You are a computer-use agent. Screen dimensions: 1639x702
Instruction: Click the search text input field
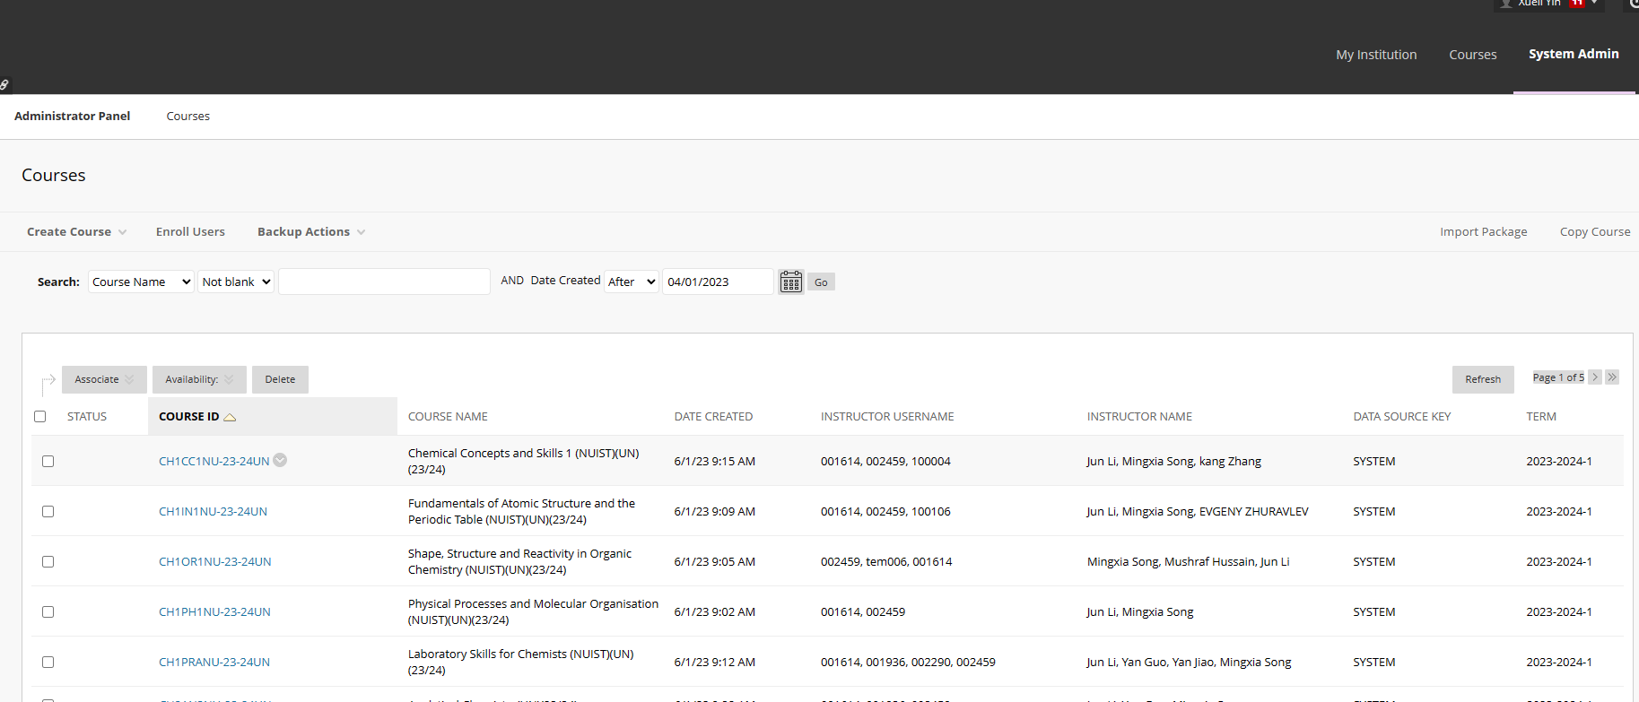pyautogui.click(x=384, y=282)
